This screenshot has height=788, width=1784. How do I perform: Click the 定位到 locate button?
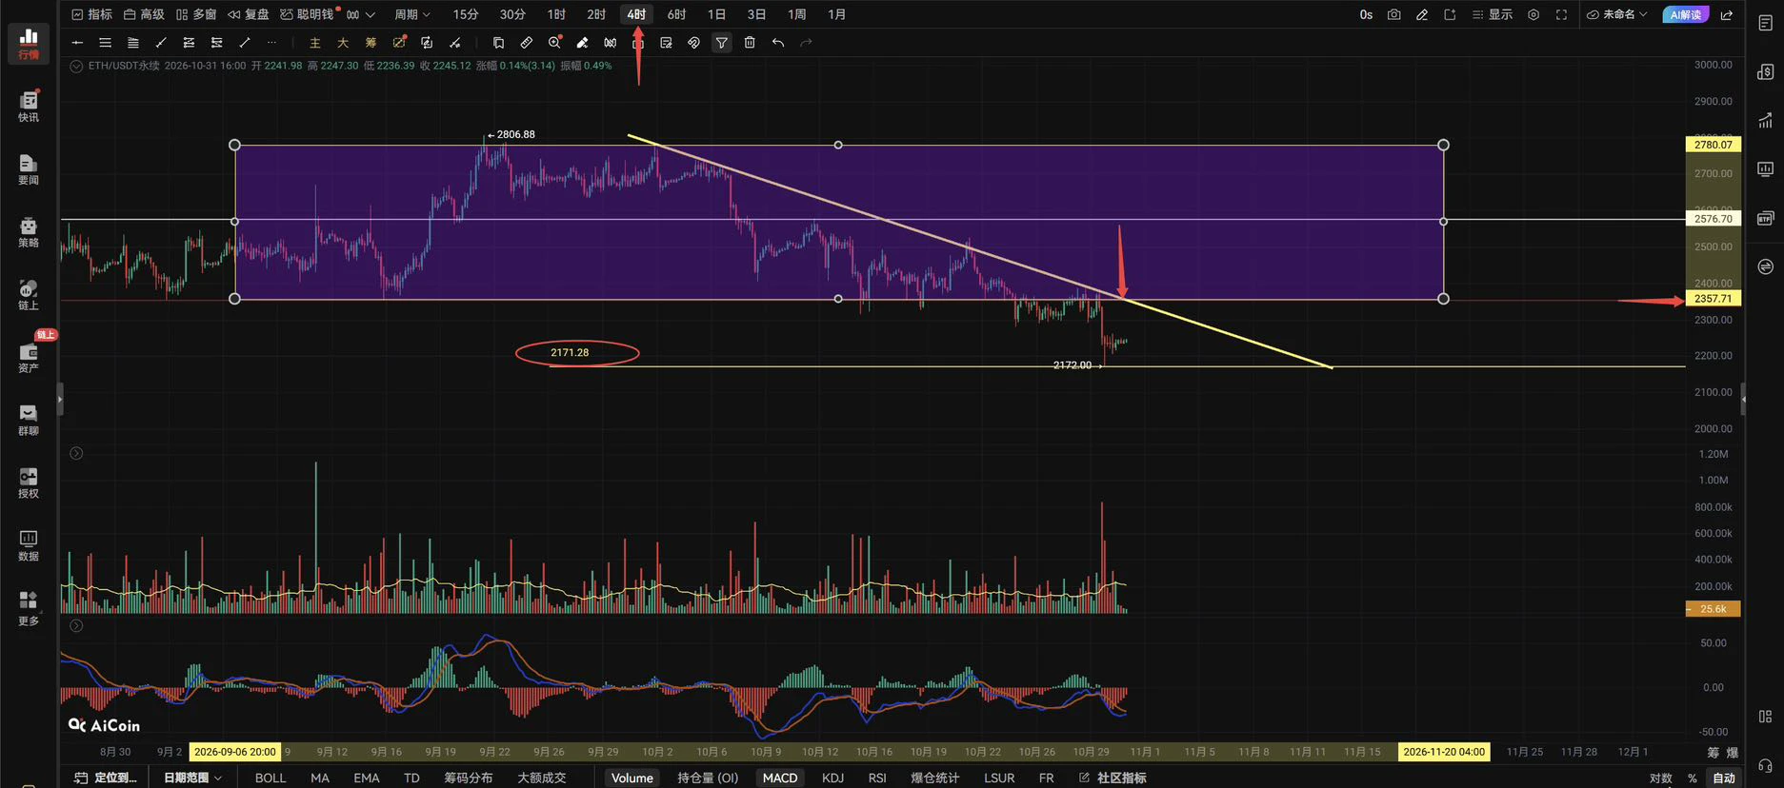pos(106,778)
